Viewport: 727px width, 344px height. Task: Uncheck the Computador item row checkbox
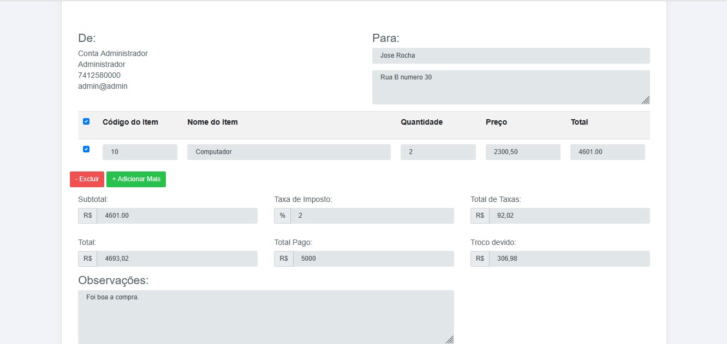[86, 149]
